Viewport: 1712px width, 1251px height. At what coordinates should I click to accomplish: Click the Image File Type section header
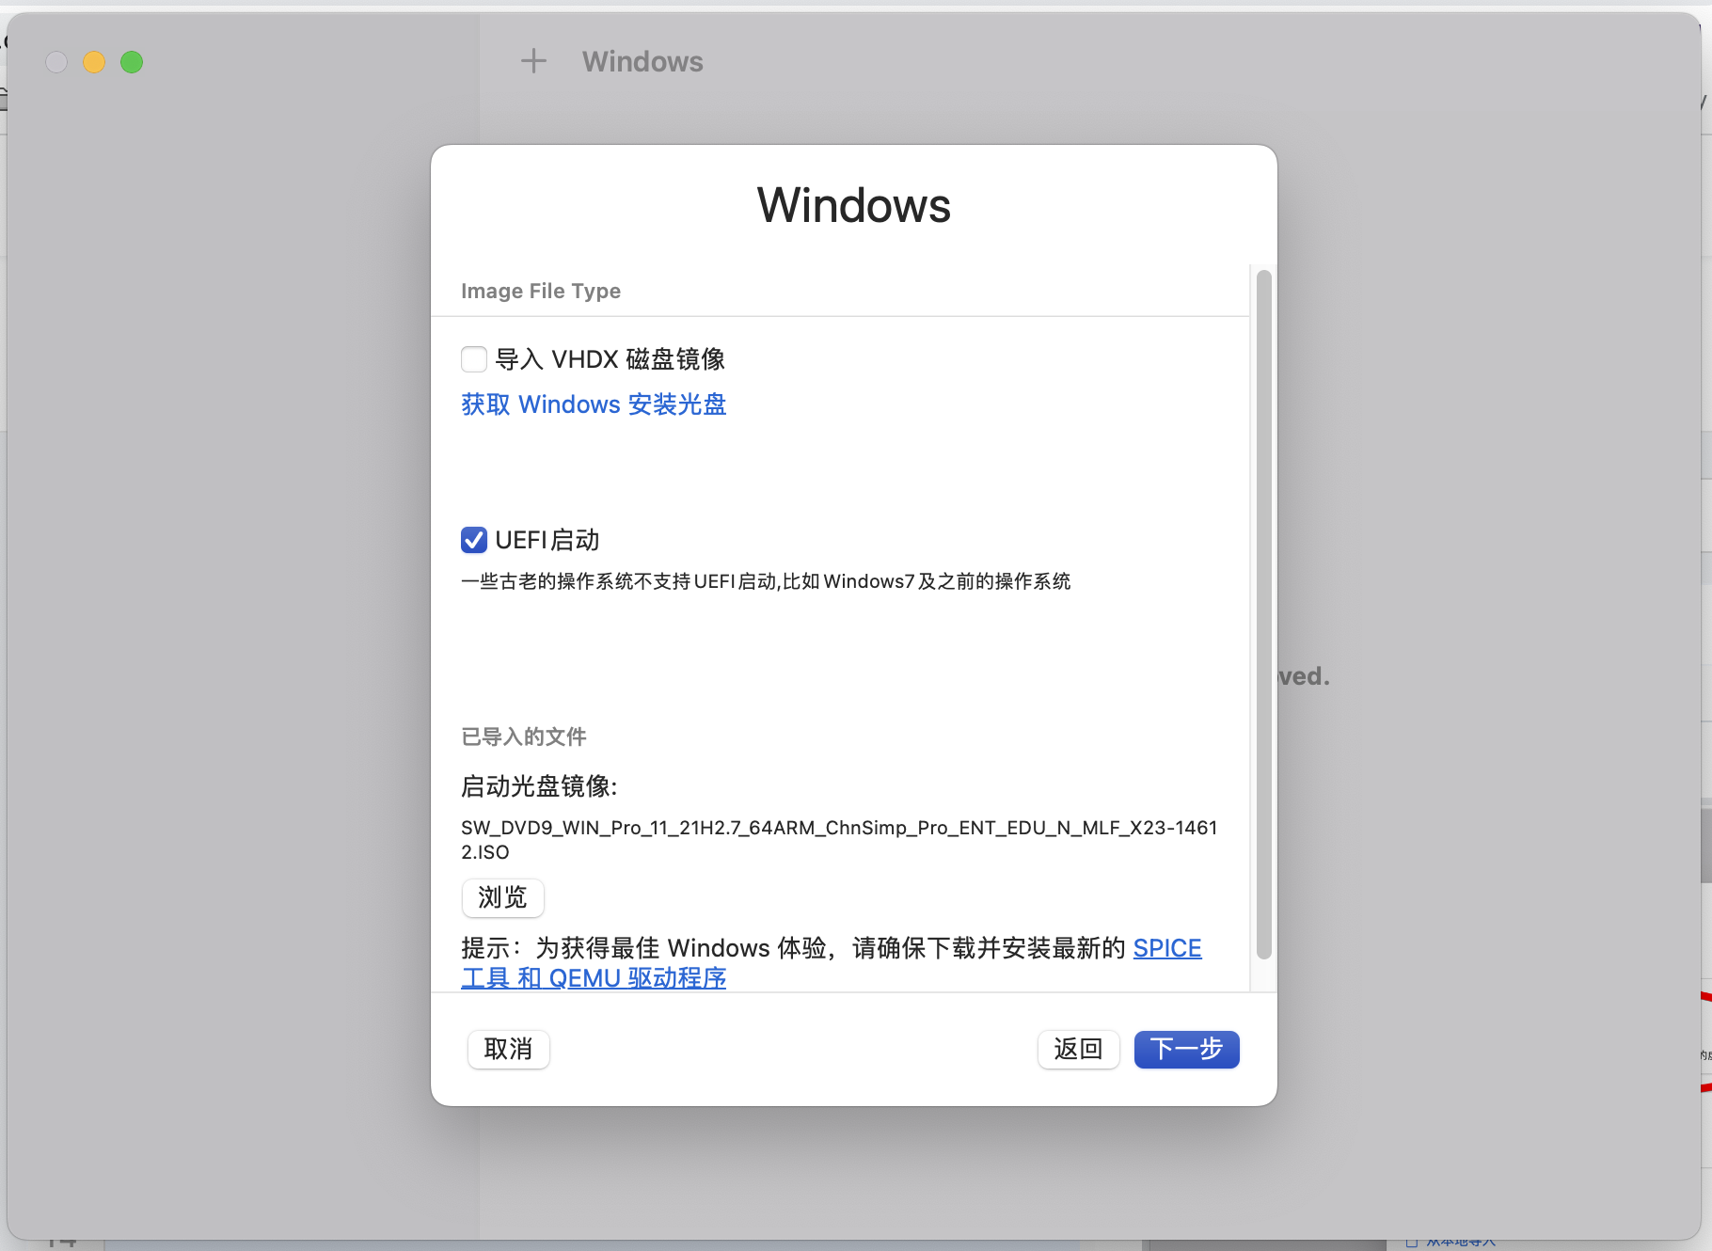click(x=541, y=291)
